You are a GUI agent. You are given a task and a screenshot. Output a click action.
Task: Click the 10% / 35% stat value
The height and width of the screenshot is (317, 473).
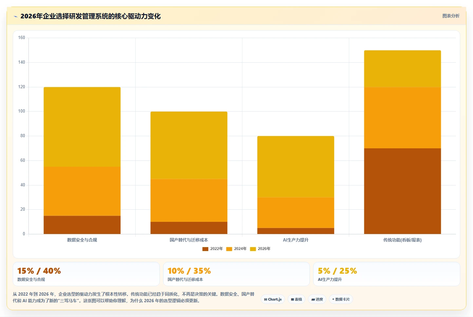pos(189,271)
